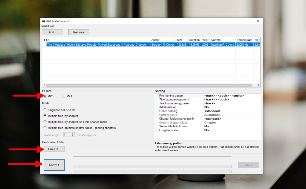Close the AAX Audio Converter window
Viewport: 306px width, 189px height.
coord(258,21)
